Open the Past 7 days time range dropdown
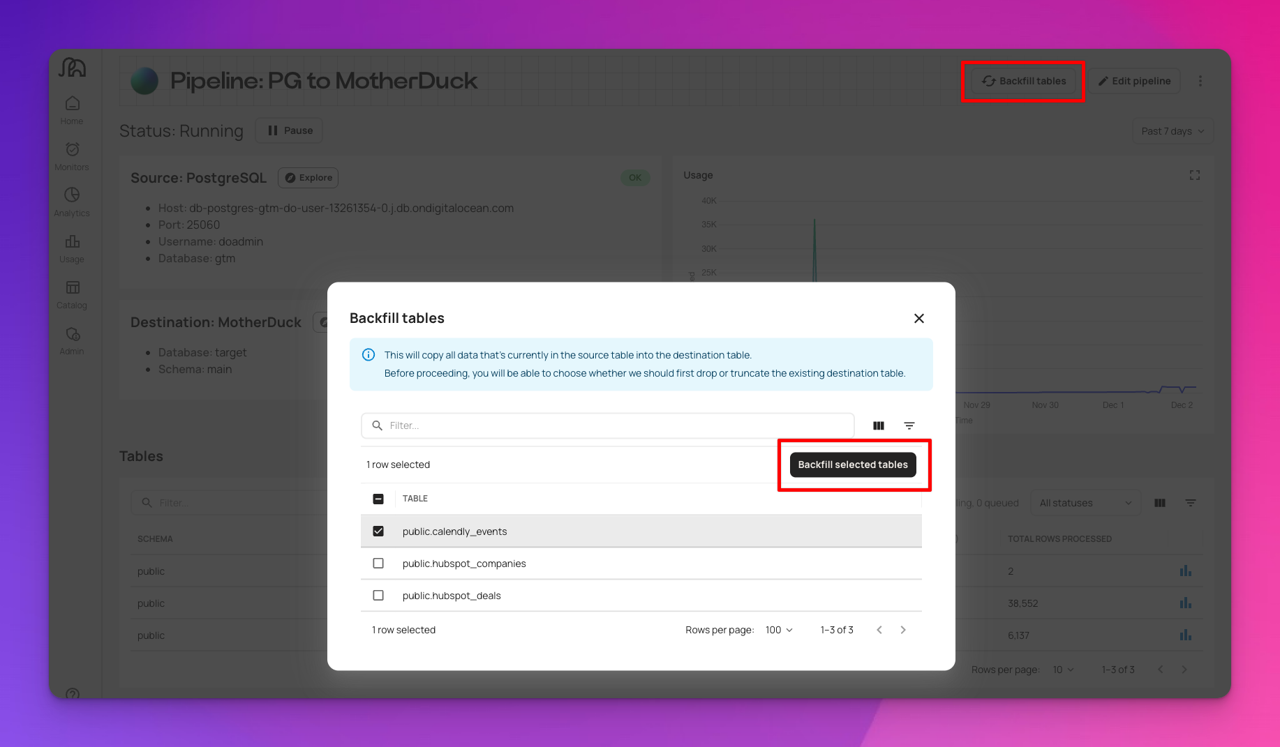Image resolution: width=1280 pixels, height=747 pixels. point(1173,131)
